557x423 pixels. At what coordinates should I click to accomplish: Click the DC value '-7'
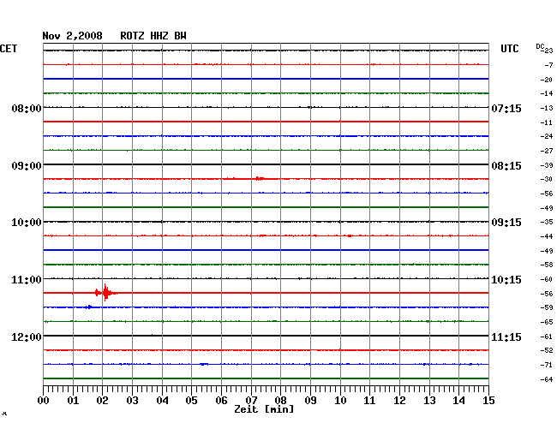pyautogui.click(x=548, y=65)
